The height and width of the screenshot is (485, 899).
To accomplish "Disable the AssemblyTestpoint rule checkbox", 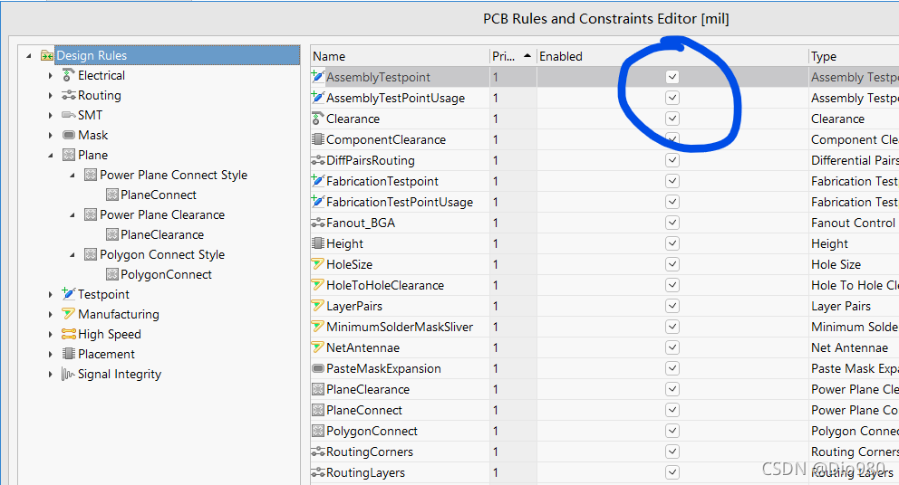I will click(672, 78).
